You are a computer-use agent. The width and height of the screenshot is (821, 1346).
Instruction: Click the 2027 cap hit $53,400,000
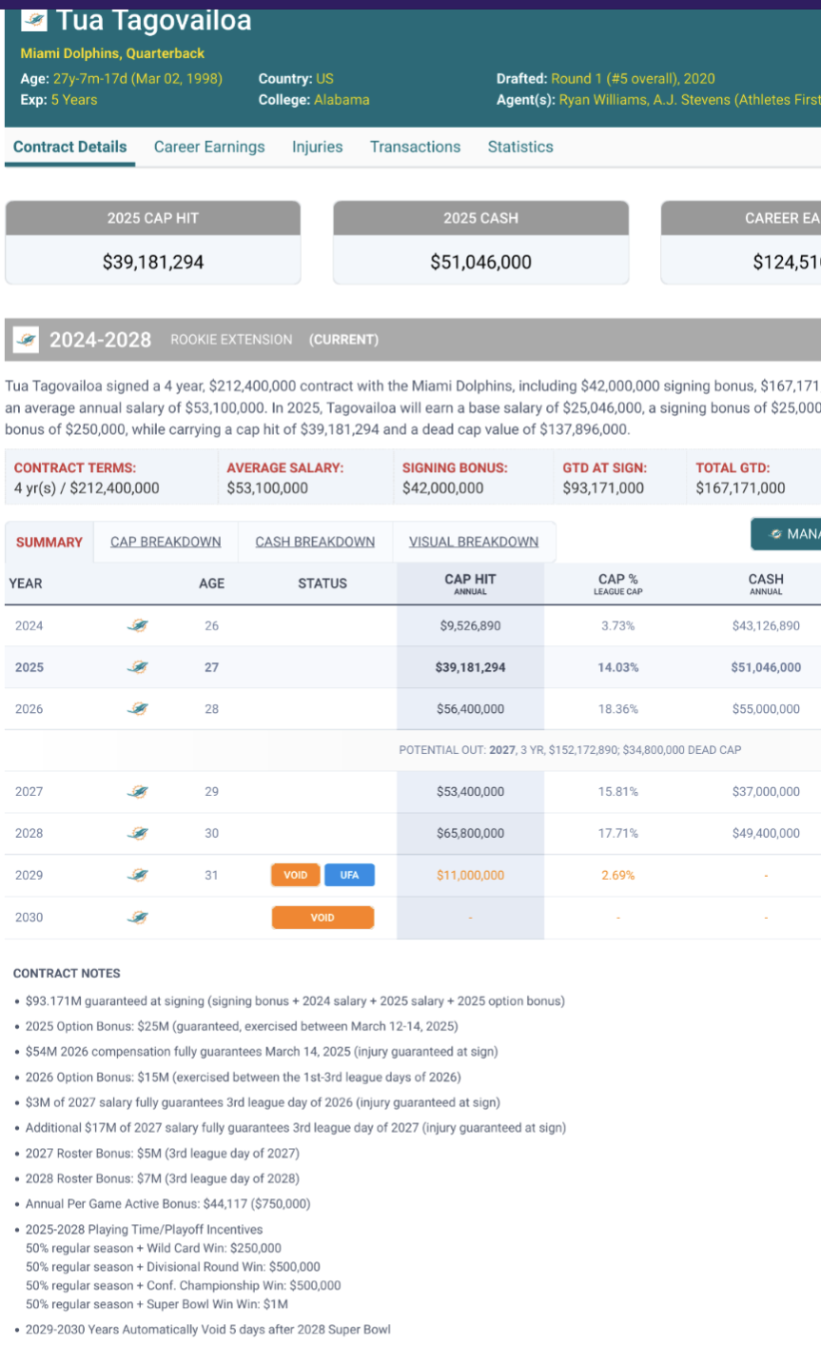tap(470, 791)
